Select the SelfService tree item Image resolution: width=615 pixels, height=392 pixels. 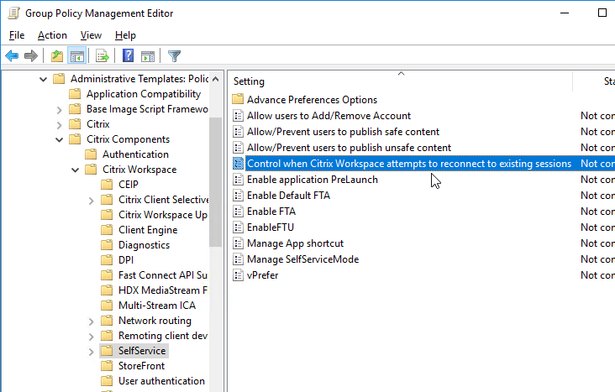(x=142, y=351)
